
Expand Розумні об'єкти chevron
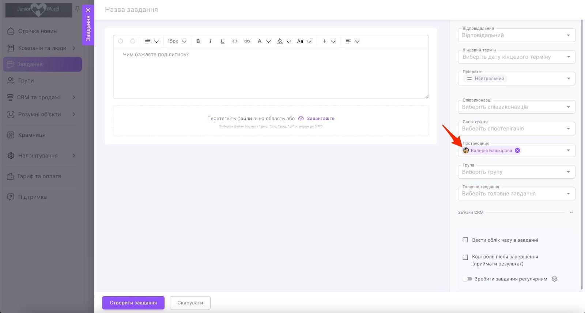(74, 114)
